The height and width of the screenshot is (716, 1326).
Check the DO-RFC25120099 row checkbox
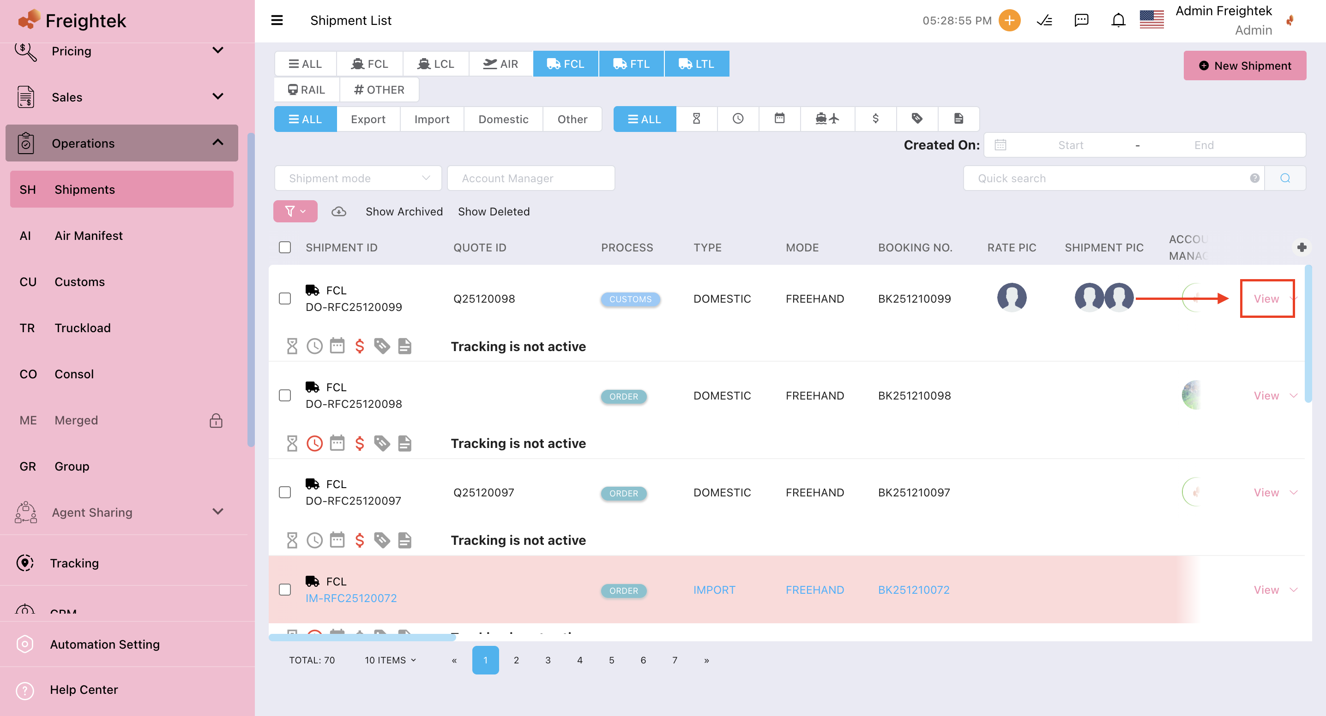pyautogui.click(x=285, y=299)
